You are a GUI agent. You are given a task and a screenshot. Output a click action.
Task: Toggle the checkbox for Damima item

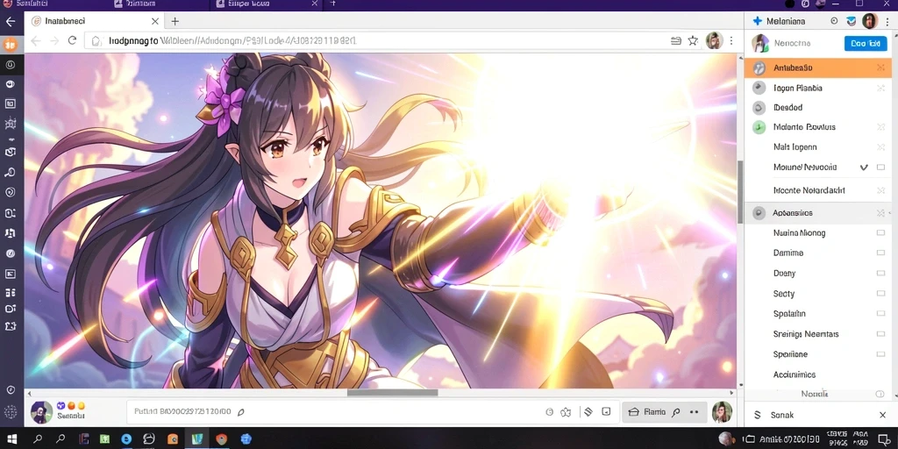[x=880, y=253]
